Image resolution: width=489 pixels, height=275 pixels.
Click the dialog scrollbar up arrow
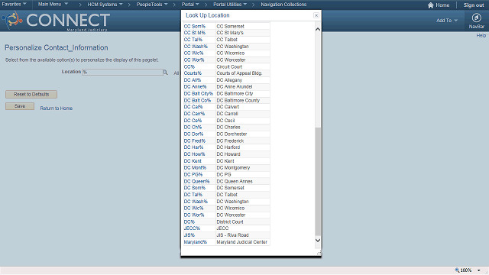(x=318, y=29)
